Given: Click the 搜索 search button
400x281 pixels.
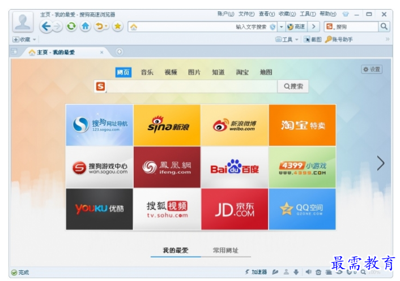Looking at the screenshot, I should click(x=293, y=87).
